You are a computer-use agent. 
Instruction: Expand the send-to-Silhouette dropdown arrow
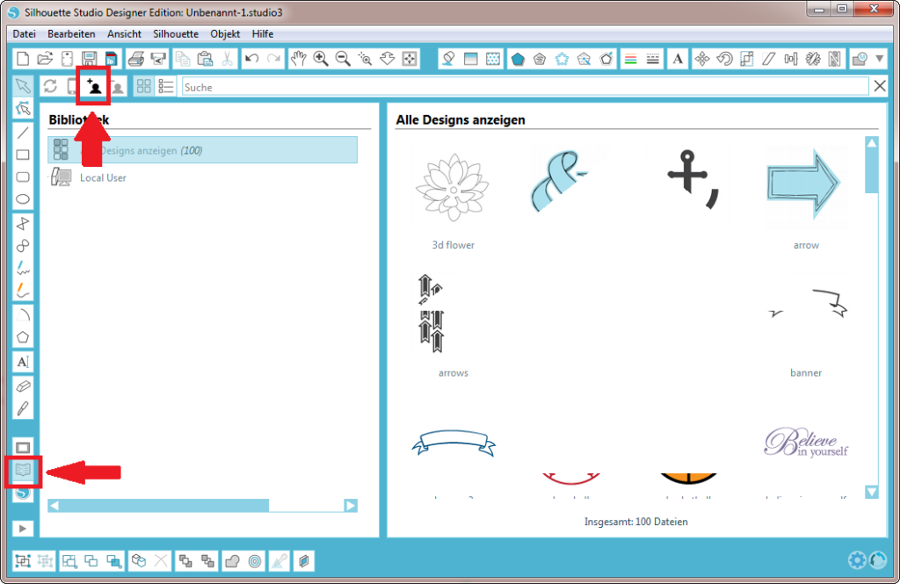(x=880, y=58)
